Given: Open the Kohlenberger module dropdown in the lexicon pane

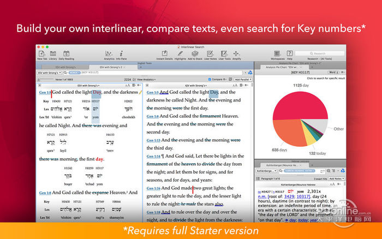Looking at the screenshot, I should click(x=266, y=171).
